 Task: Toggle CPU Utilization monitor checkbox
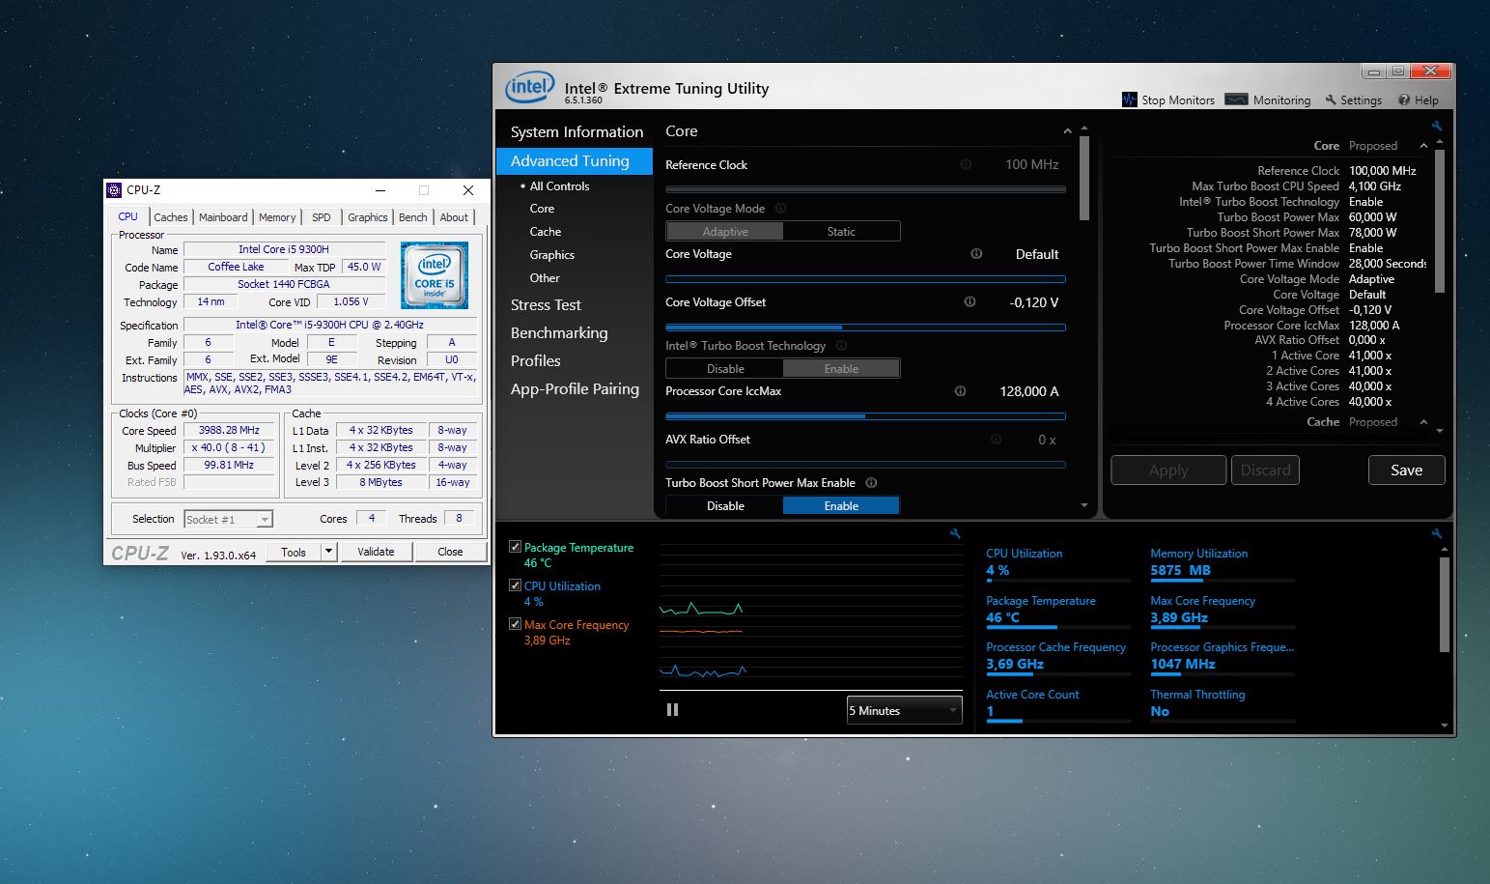pos(515,585)
